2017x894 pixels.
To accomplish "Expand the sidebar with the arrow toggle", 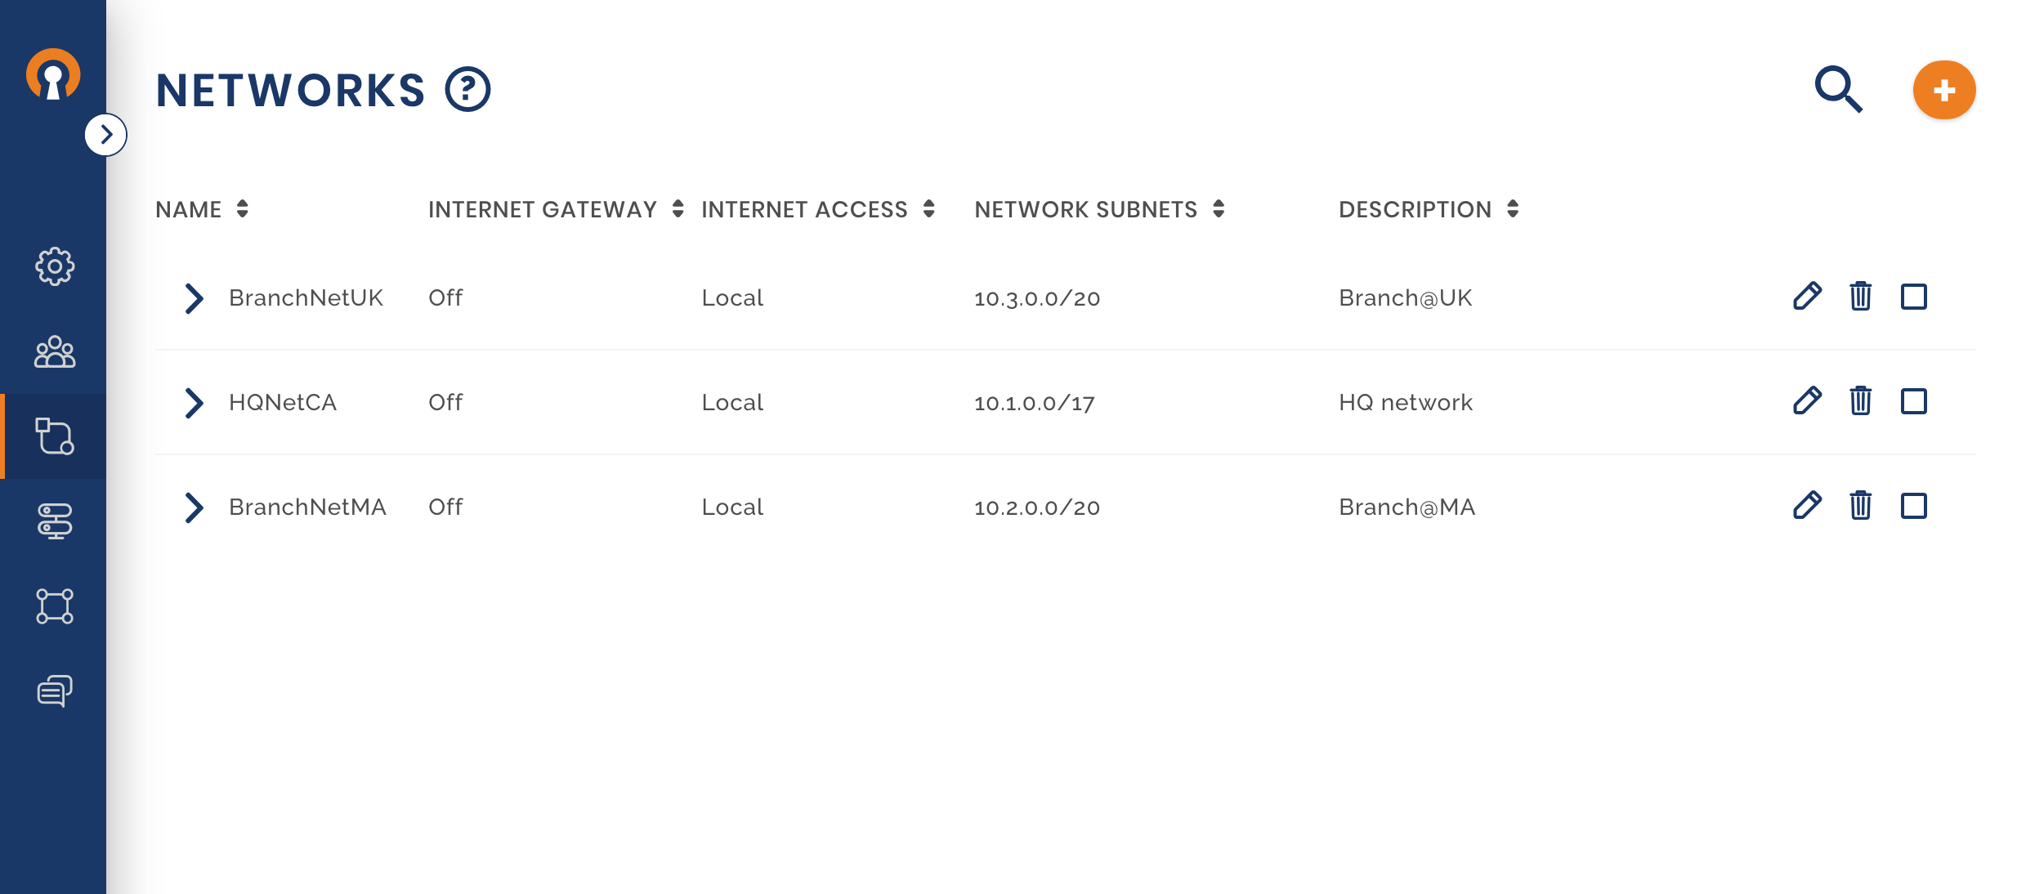I will [106, 135].
